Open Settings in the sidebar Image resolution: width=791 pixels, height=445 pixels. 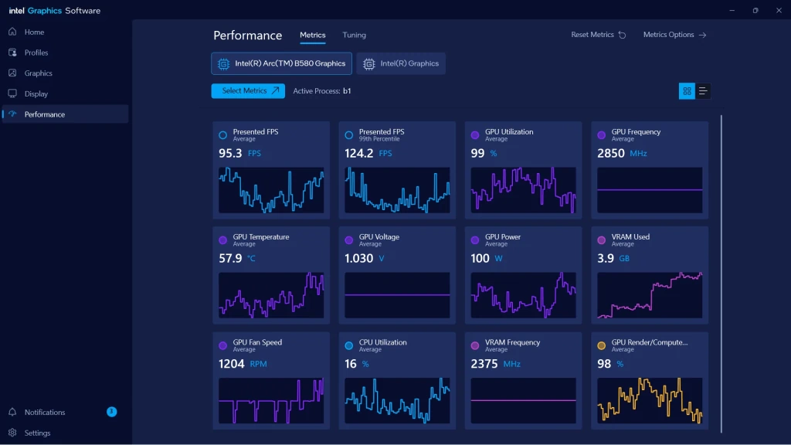pos(65,433)
